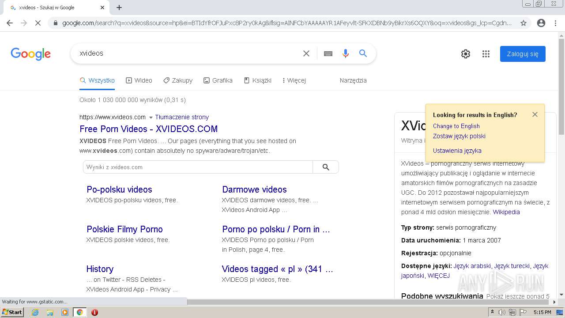Launch media player from the taskbar
The image size is (565, 318).
pyautogui.click(x=65, y=312)
